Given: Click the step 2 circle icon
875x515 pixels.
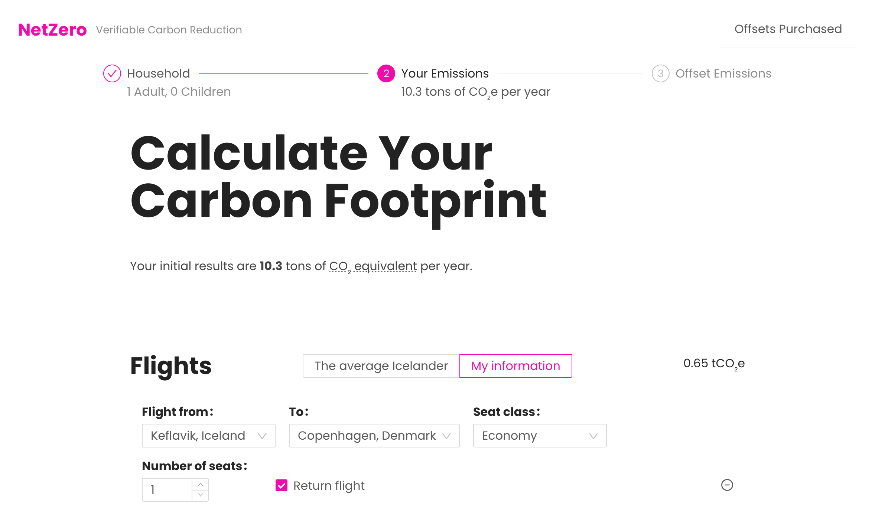Looking at the screenshot, I should pyautogui.click(x=386, y=73).
